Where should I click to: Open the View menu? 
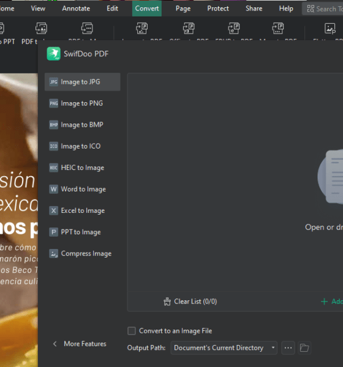(x=38, y=9)
